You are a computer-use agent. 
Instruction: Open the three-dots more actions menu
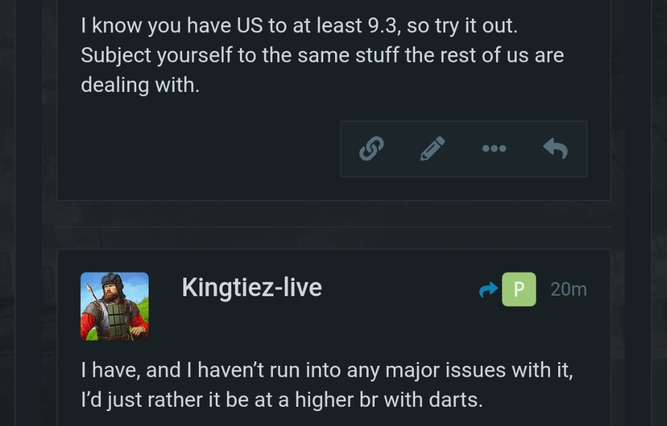coord(494,148)
